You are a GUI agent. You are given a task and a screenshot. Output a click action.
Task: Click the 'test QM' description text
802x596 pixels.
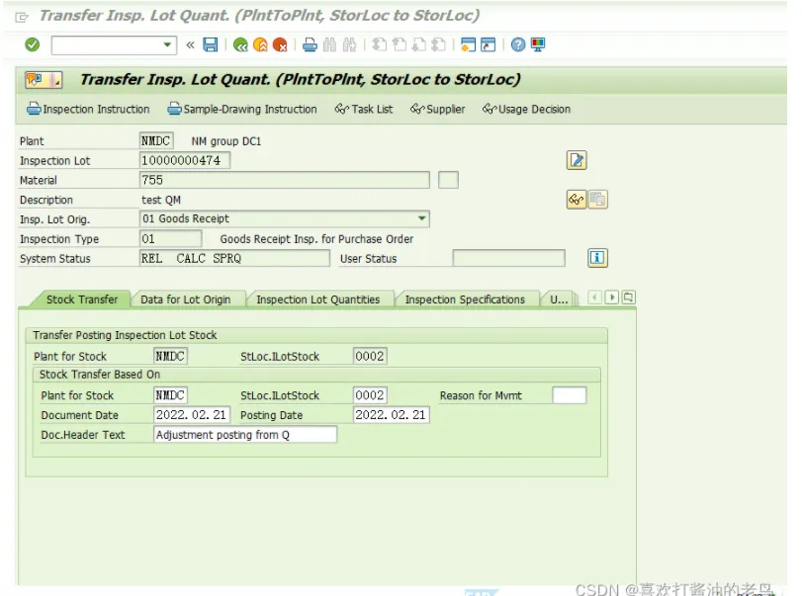tap(161, 200)
